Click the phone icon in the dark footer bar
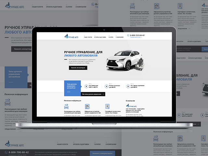This screenshot has height=156, width=208. tap(6, 152)
